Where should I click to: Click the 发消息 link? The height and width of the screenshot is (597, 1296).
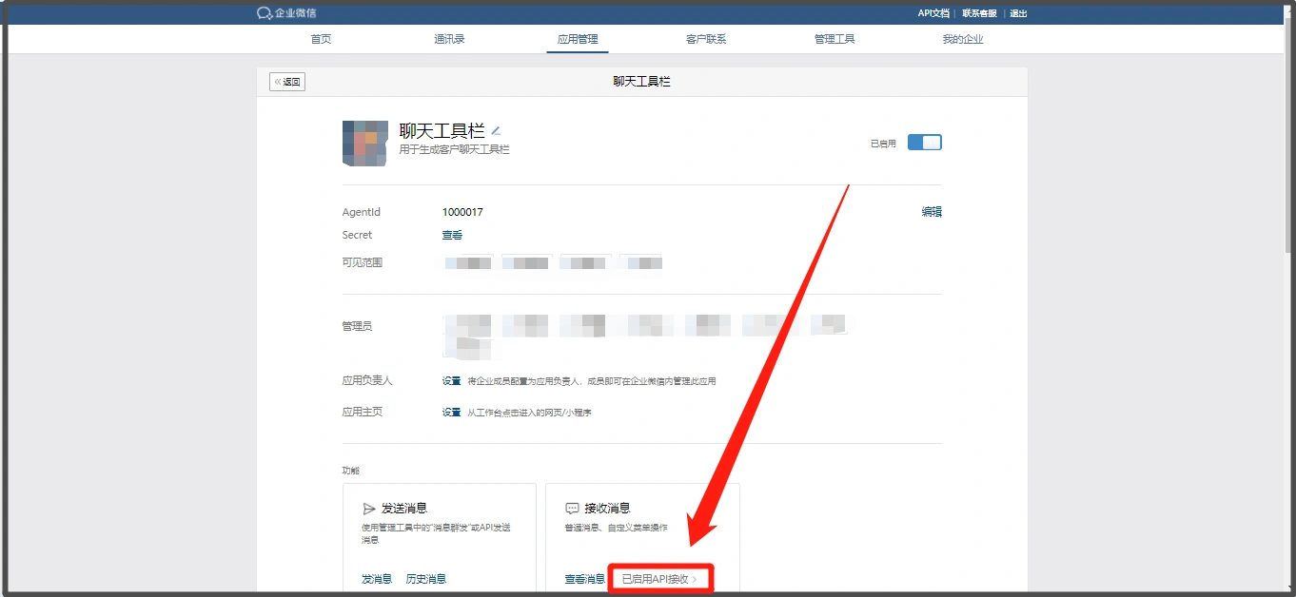[x=377, y=579]
